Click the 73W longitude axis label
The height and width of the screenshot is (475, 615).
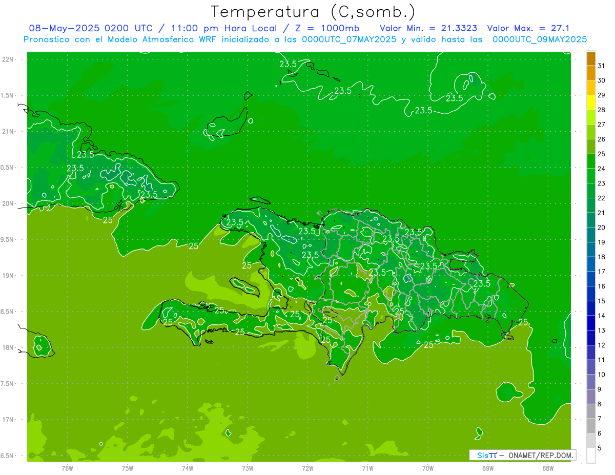coord(248,468)
